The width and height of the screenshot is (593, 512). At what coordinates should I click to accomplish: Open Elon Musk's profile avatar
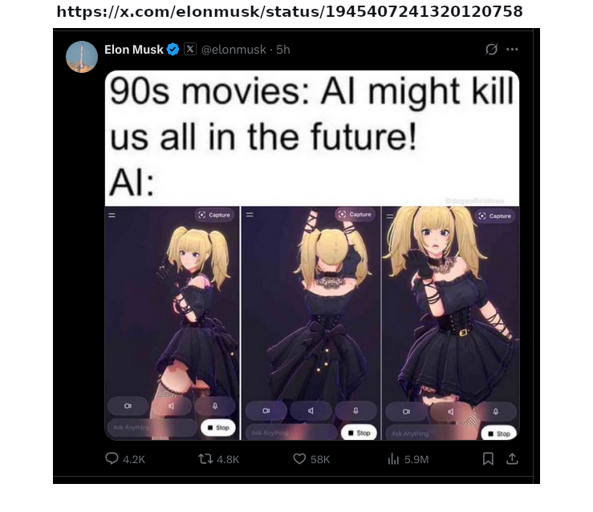[82, 57]
